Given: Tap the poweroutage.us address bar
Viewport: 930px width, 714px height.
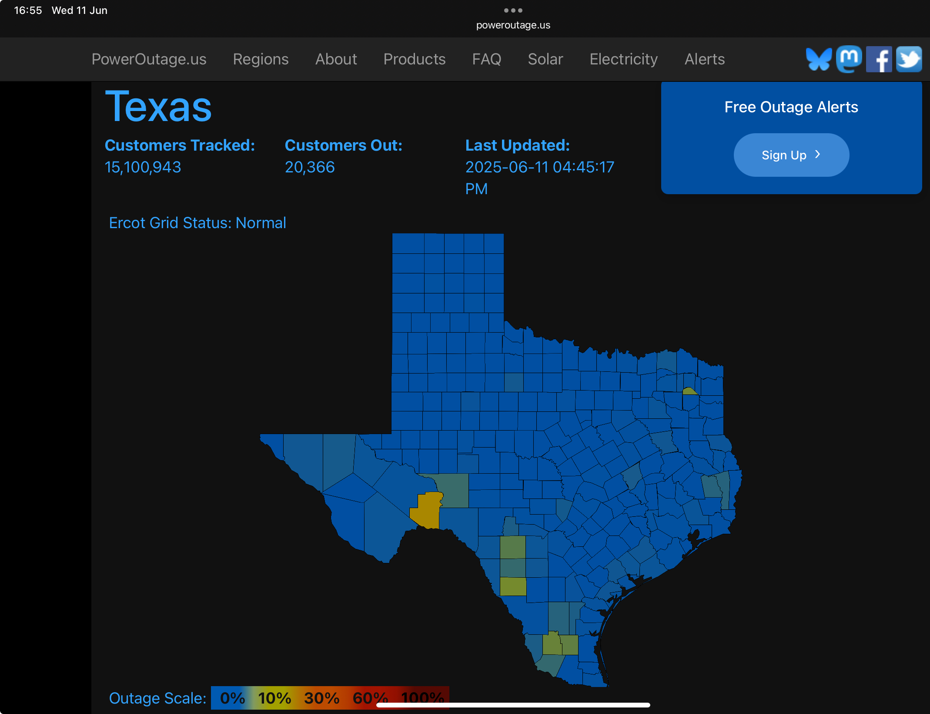Looking at the screenshot, I should pyautogui.click(x=513, y=25).
